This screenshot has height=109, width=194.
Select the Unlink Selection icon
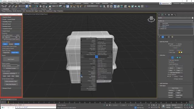(x=13, y=6)
